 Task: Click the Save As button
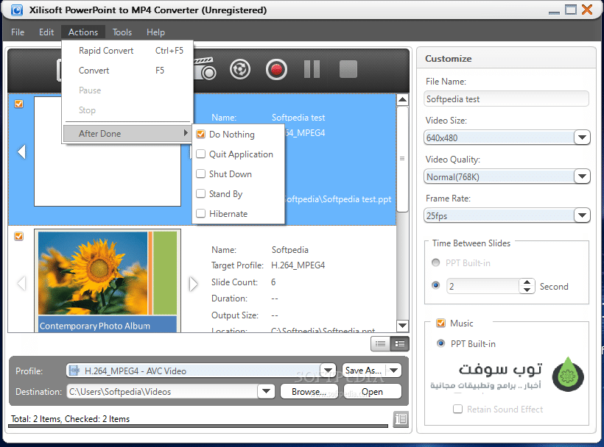364,371
